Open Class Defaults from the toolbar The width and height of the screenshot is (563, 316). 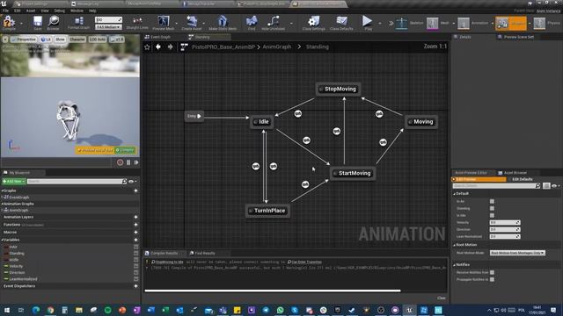(x=341, y=22)
